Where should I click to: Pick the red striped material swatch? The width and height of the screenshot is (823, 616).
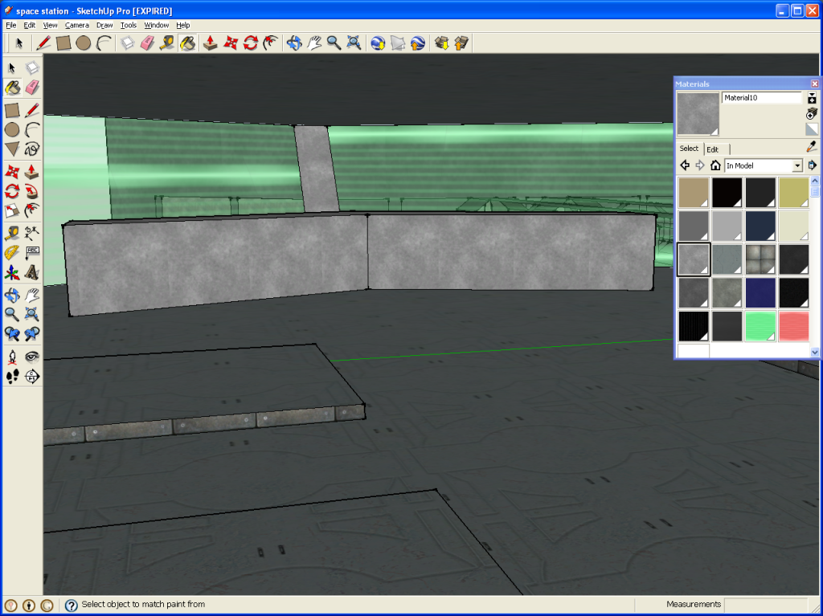click(x=793, y=326)
